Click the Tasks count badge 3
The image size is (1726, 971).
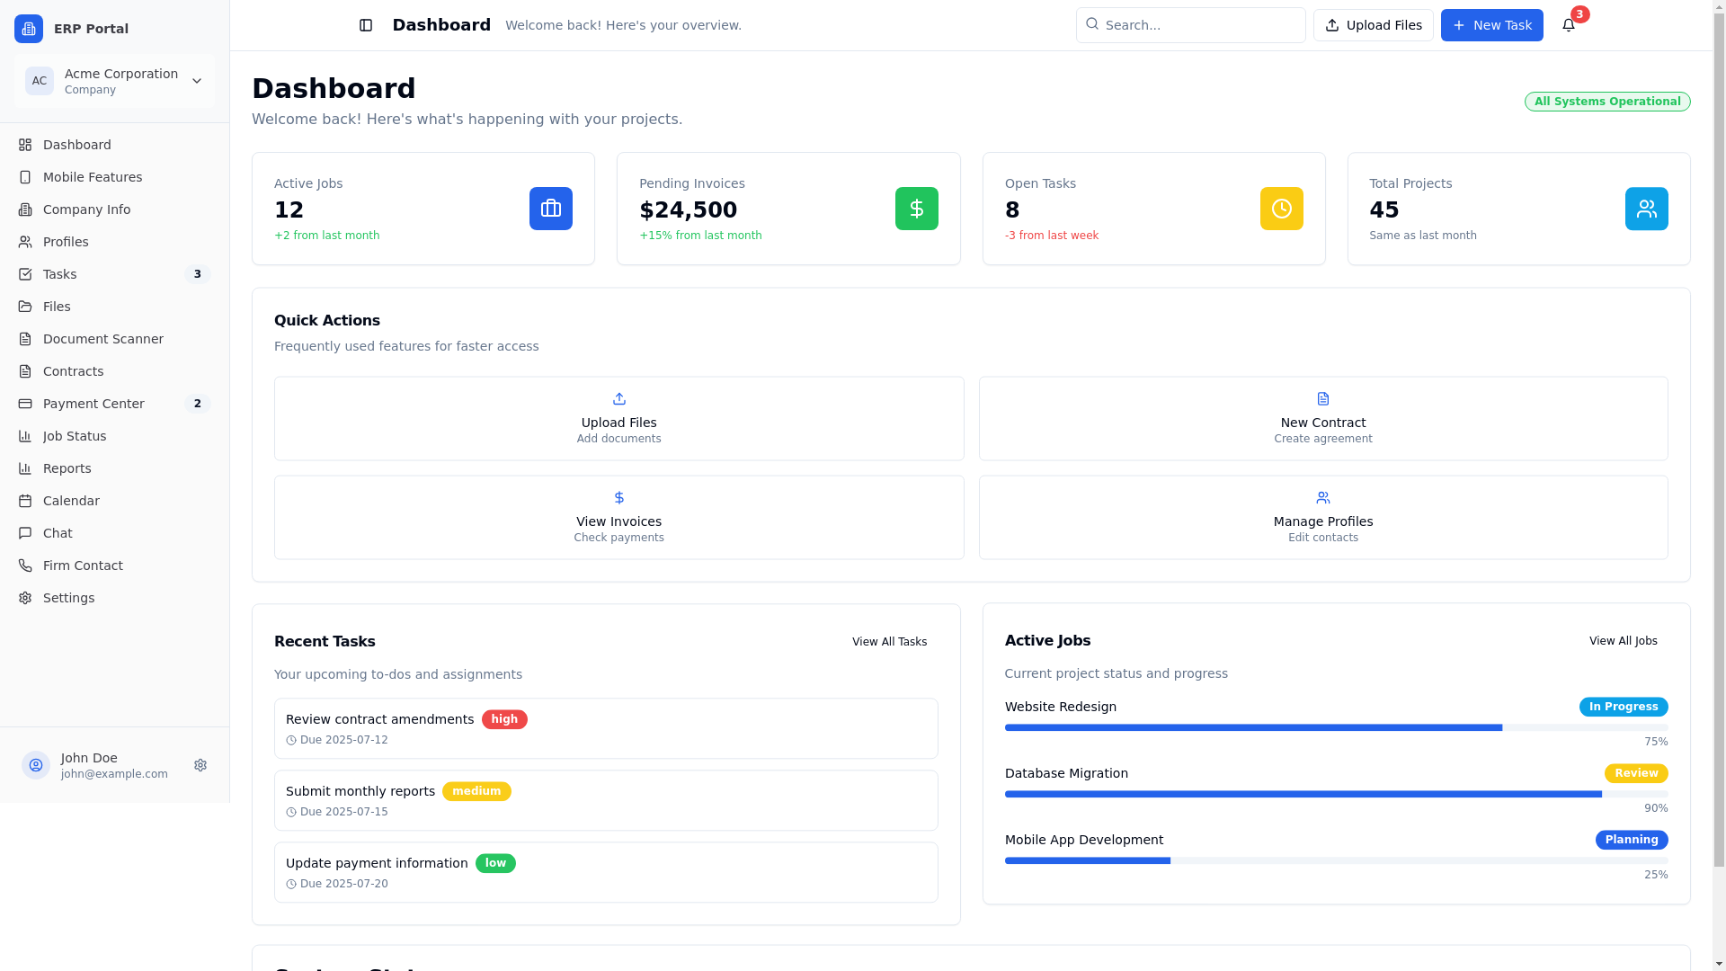pyautogui.click(x=198, y=274)
